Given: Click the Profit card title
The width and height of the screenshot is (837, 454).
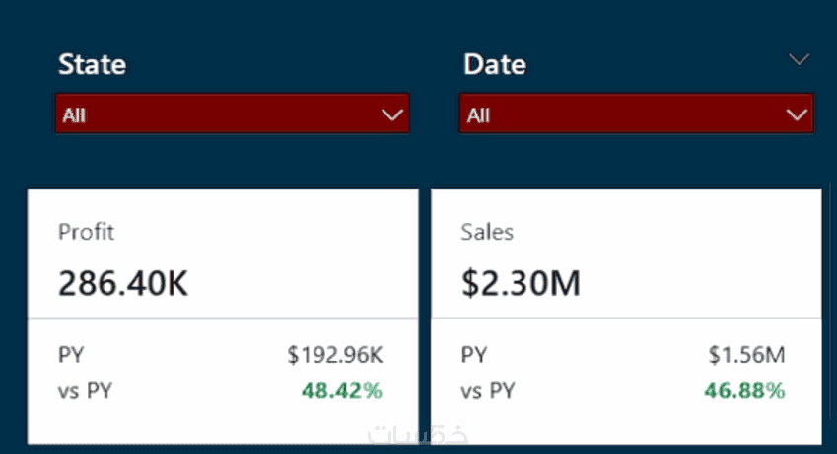Looking at the screenshot, I should click(x=87, y=233).
